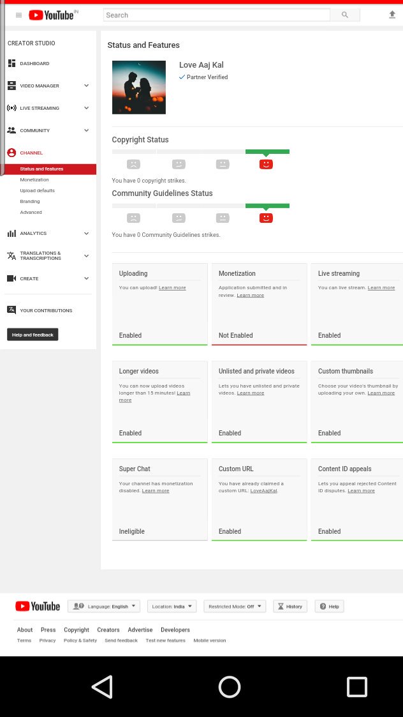Screen dimensions: 403x717
Task: Click Learn more in Uploading card
Action: tap(172, 287)
